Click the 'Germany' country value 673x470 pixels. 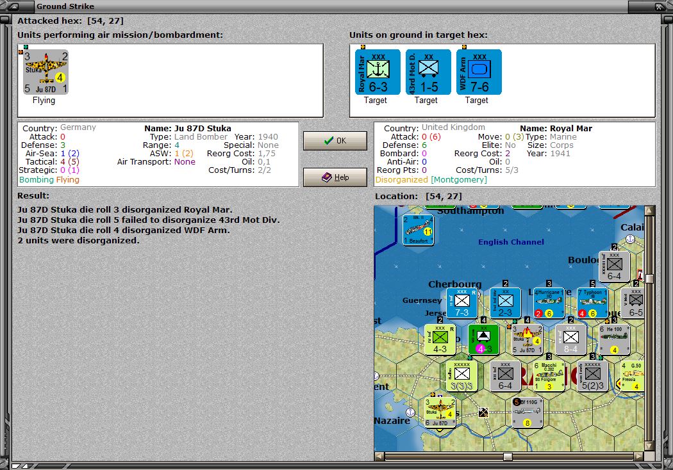[78, 127]
